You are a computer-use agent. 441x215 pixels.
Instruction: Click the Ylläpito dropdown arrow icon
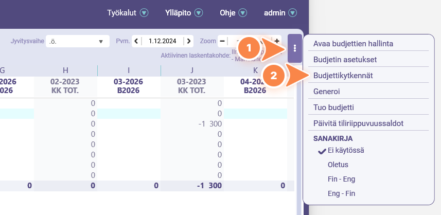(x=199, y=13)
